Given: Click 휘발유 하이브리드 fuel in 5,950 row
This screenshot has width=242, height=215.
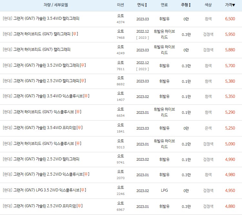Looking at the screenshot, I should pyautogui.click(x=164, y=34).
